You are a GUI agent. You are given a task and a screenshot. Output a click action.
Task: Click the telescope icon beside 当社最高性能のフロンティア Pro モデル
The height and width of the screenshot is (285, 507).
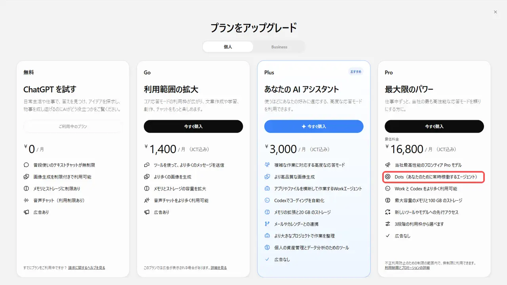coord(388,165)
